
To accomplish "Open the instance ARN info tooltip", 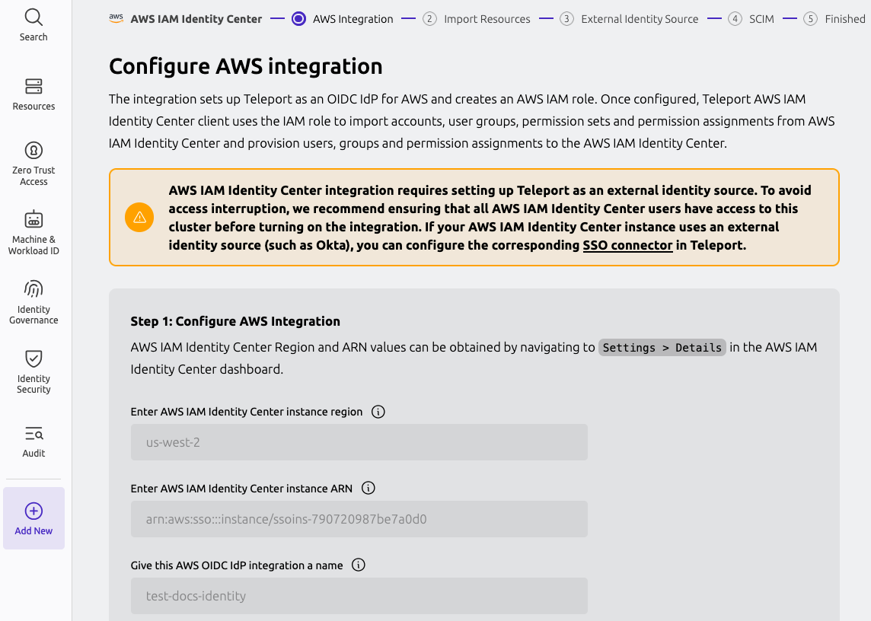I will [368, 488].
